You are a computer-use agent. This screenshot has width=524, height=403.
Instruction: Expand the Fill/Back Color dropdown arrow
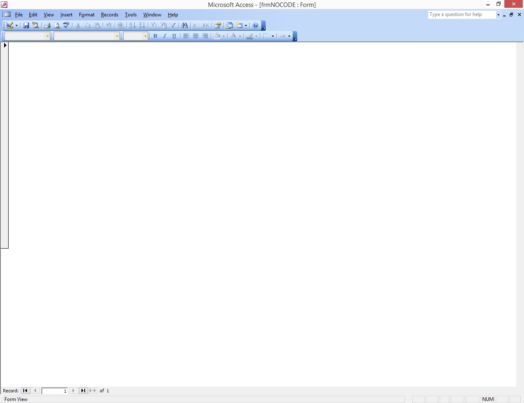(224, 36)
